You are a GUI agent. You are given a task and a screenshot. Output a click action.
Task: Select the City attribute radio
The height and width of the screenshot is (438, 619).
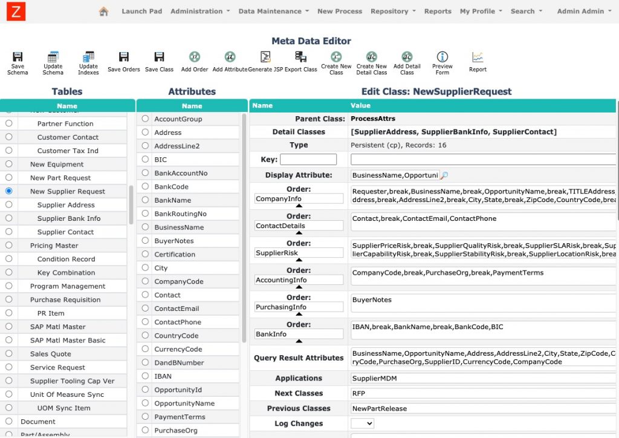(145, 267)
